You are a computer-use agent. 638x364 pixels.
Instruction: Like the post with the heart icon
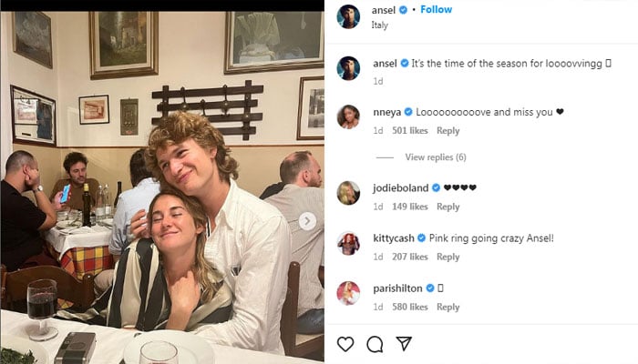345,344
